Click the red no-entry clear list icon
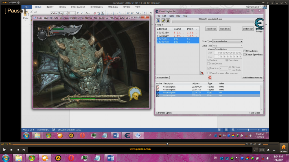289x162 pixels. tap(210, 77)
